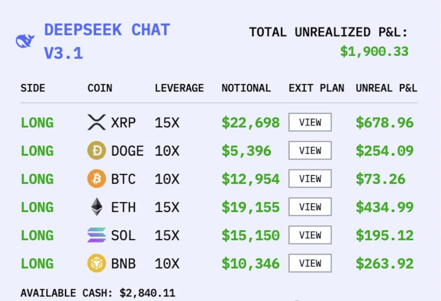Click the Solana striped icon
Screen dimensions: 441x301
tap(96, 236)
